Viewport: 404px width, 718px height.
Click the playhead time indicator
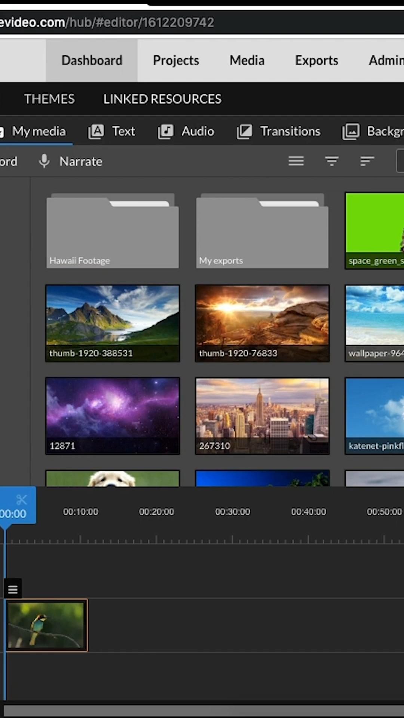coord(13,514)
